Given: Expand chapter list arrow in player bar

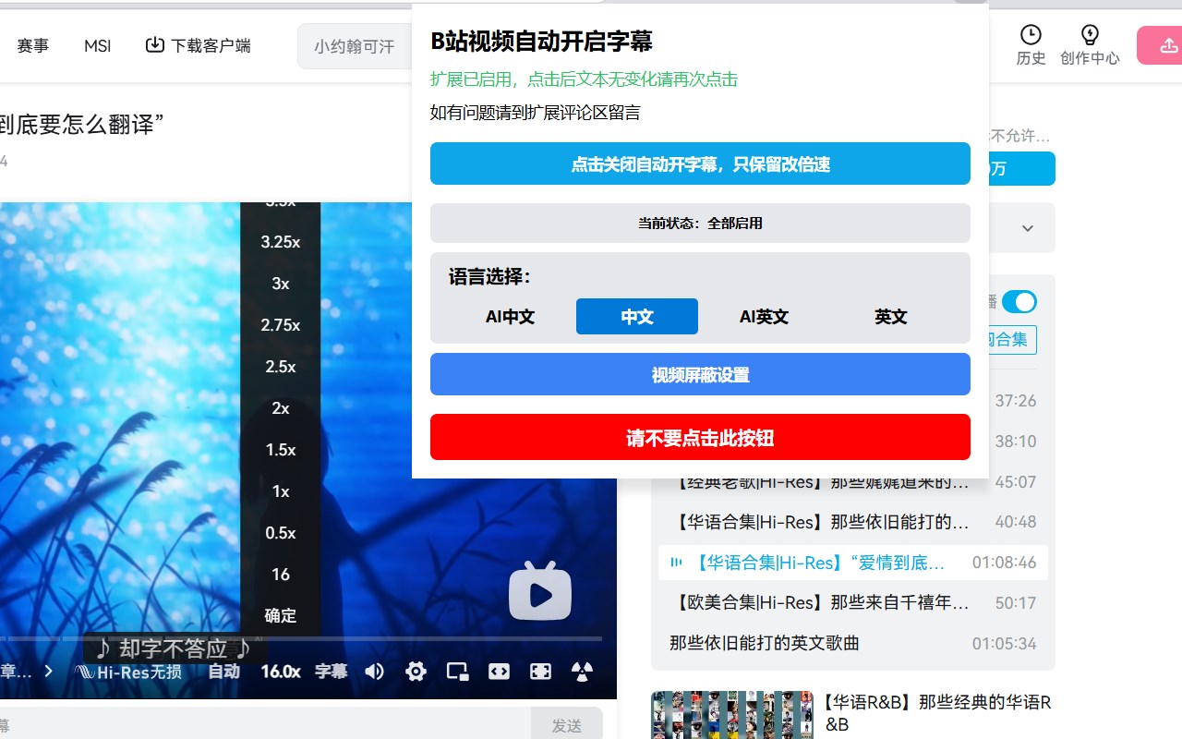Looking at the screenshot, I should click(x=49, y=672).
